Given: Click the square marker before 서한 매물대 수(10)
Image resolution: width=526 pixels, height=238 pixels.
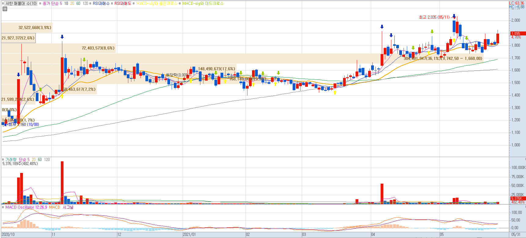Looking at the screenshot, I should pos(3,3).
